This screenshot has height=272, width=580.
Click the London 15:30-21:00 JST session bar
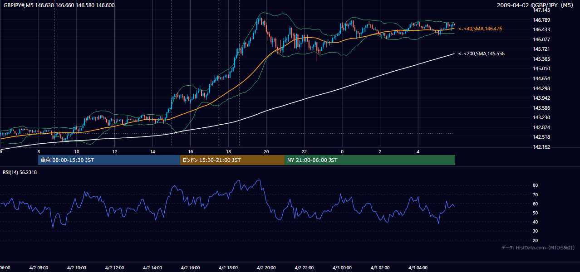tap(232, 160)
